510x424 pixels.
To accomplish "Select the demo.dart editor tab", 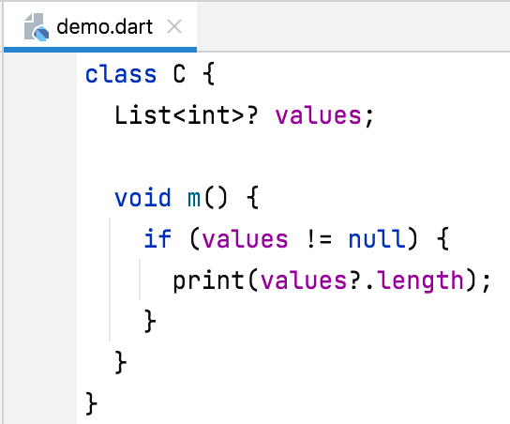I will pos(100,26).
